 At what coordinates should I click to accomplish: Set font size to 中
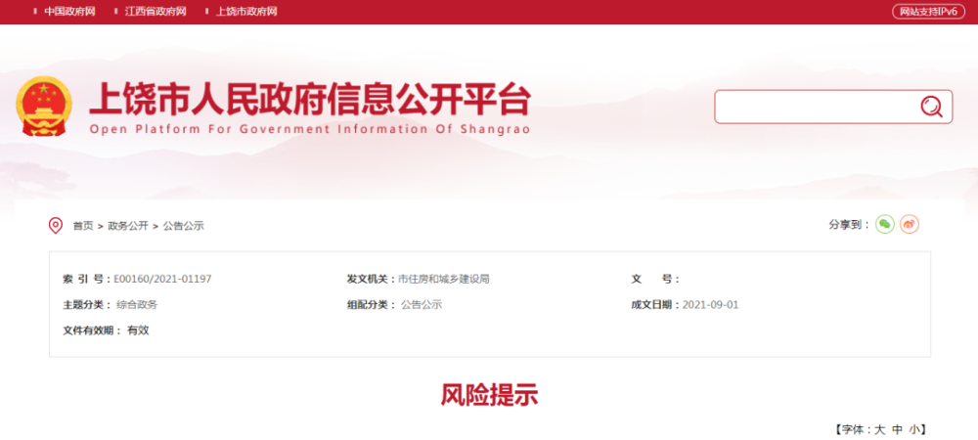coord(897,429)
